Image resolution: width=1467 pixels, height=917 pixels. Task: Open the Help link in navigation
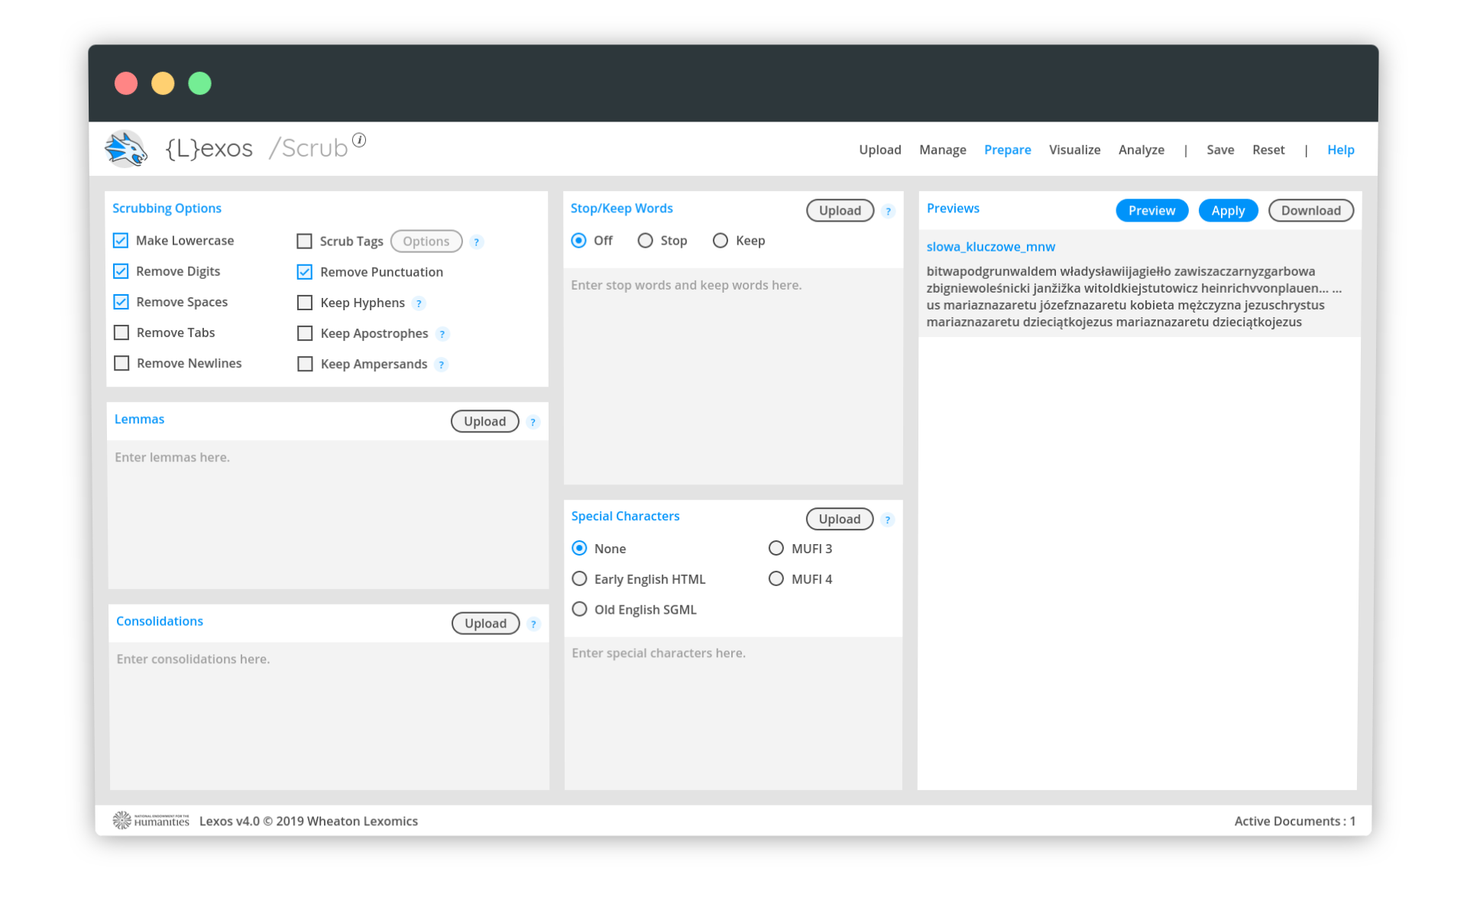(x=1341, y=150)
